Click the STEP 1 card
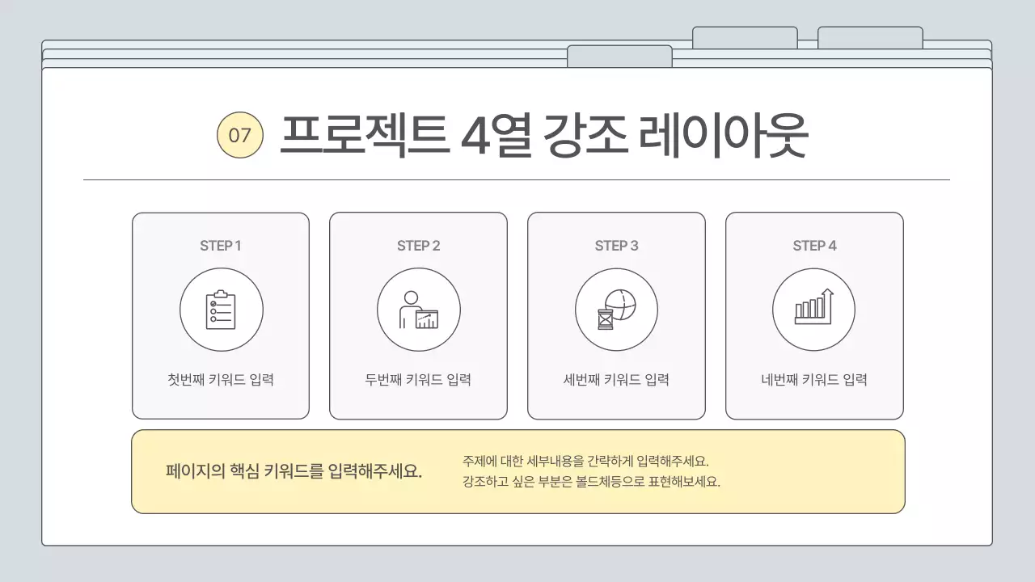The height and width of the screenshot is (582, 1035). (x=221, y=315)
